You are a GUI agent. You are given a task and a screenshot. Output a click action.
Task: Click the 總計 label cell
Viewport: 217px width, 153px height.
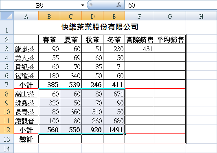[x=26, y=139]
